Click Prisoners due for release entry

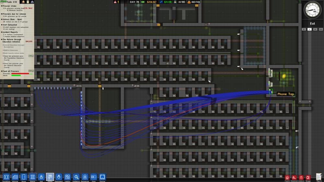[14, 14]
